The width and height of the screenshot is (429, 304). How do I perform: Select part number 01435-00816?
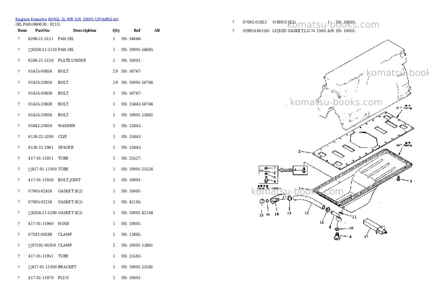[40, 71]
